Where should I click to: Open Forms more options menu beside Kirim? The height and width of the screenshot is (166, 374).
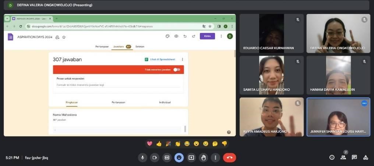click(221, 36)
